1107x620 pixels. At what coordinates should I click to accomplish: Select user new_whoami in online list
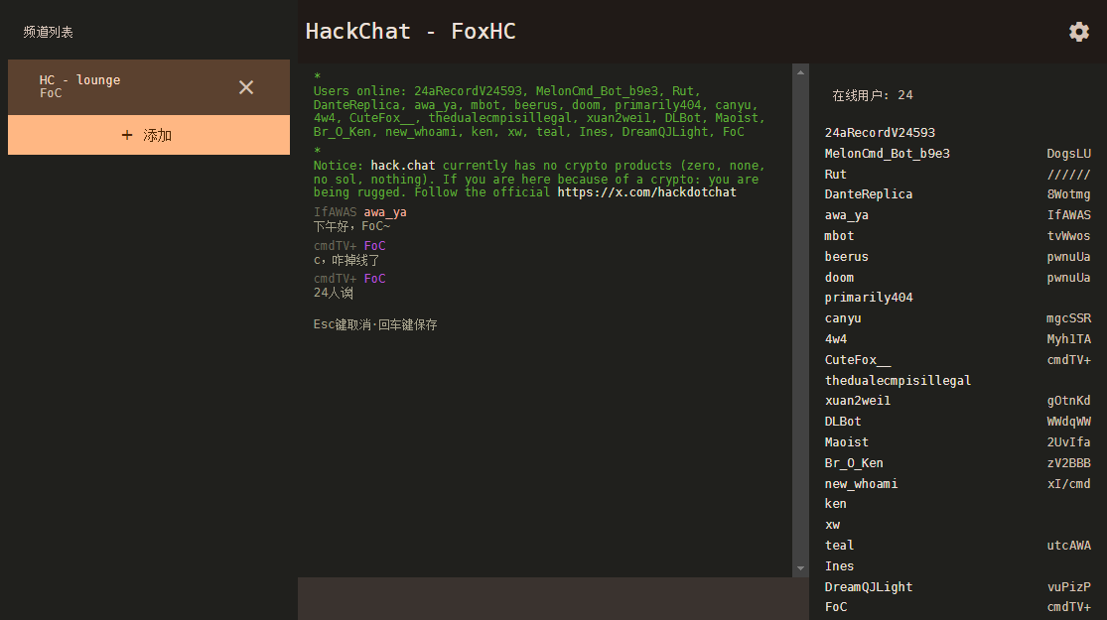coord(861,484)
